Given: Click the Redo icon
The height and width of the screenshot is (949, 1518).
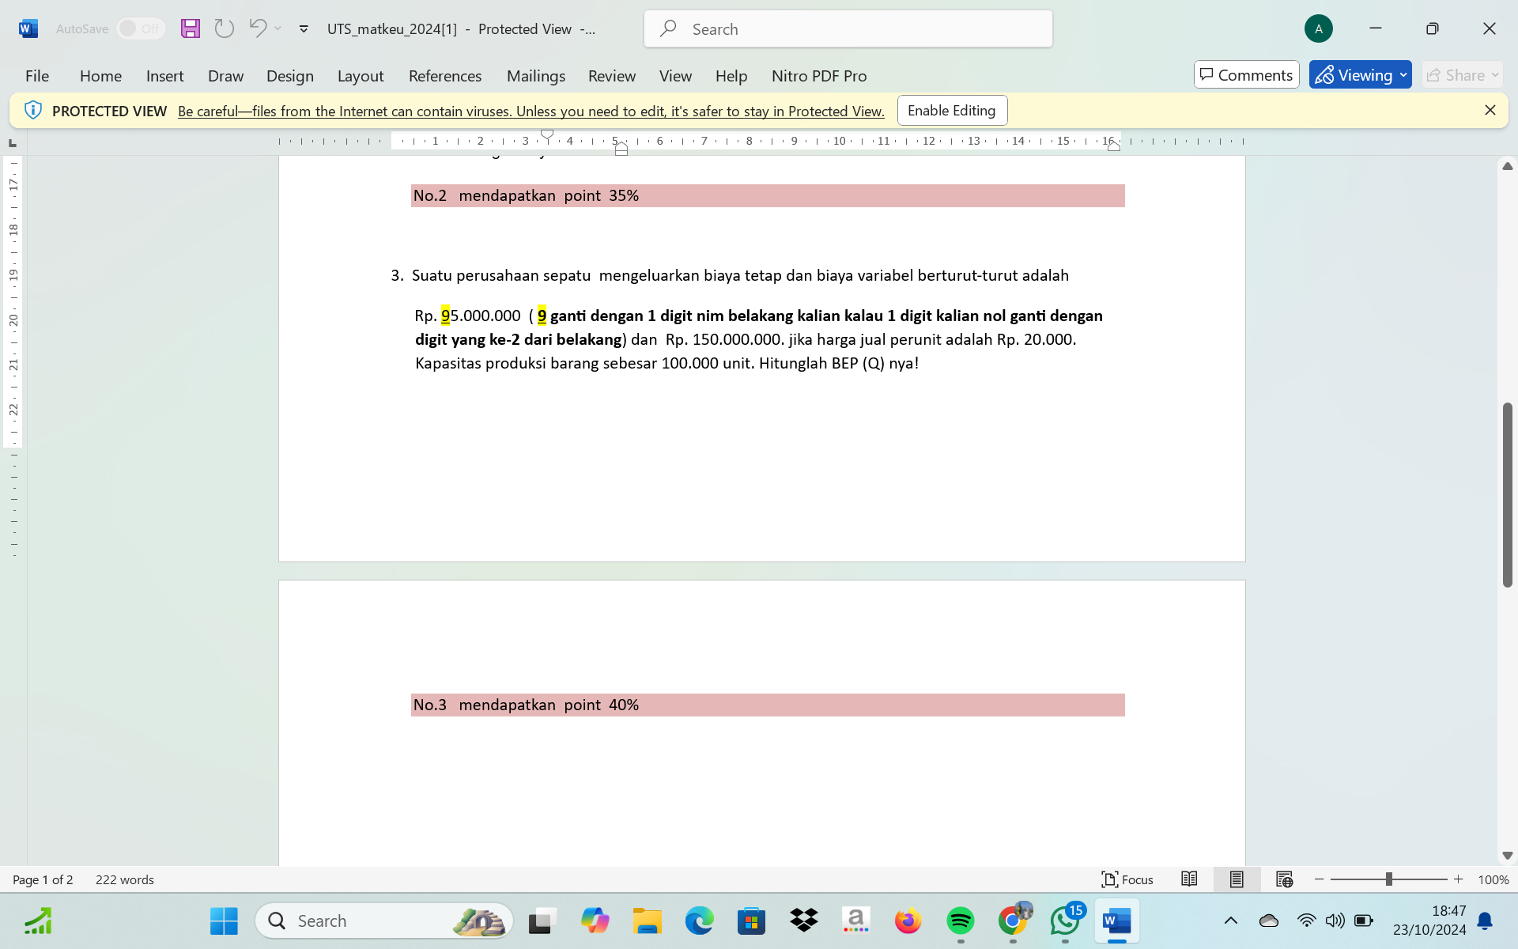Looking at the screenshot, I should click(x=225, y=28).
